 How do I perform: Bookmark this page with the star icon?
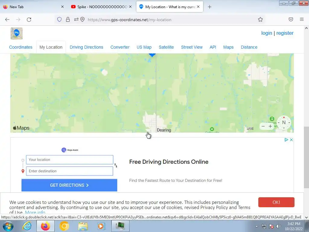pos(260,19)
